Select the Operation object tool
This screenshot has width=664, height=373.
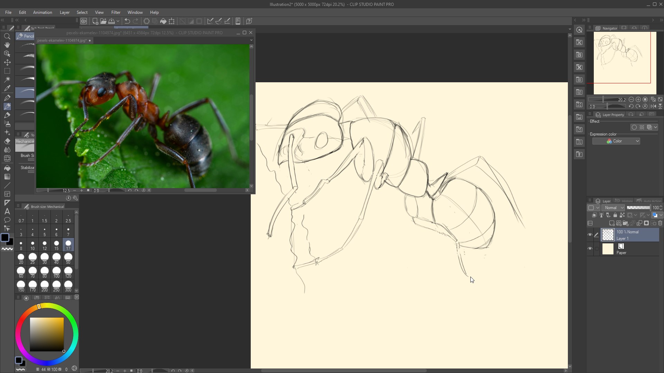coord(7,54)
